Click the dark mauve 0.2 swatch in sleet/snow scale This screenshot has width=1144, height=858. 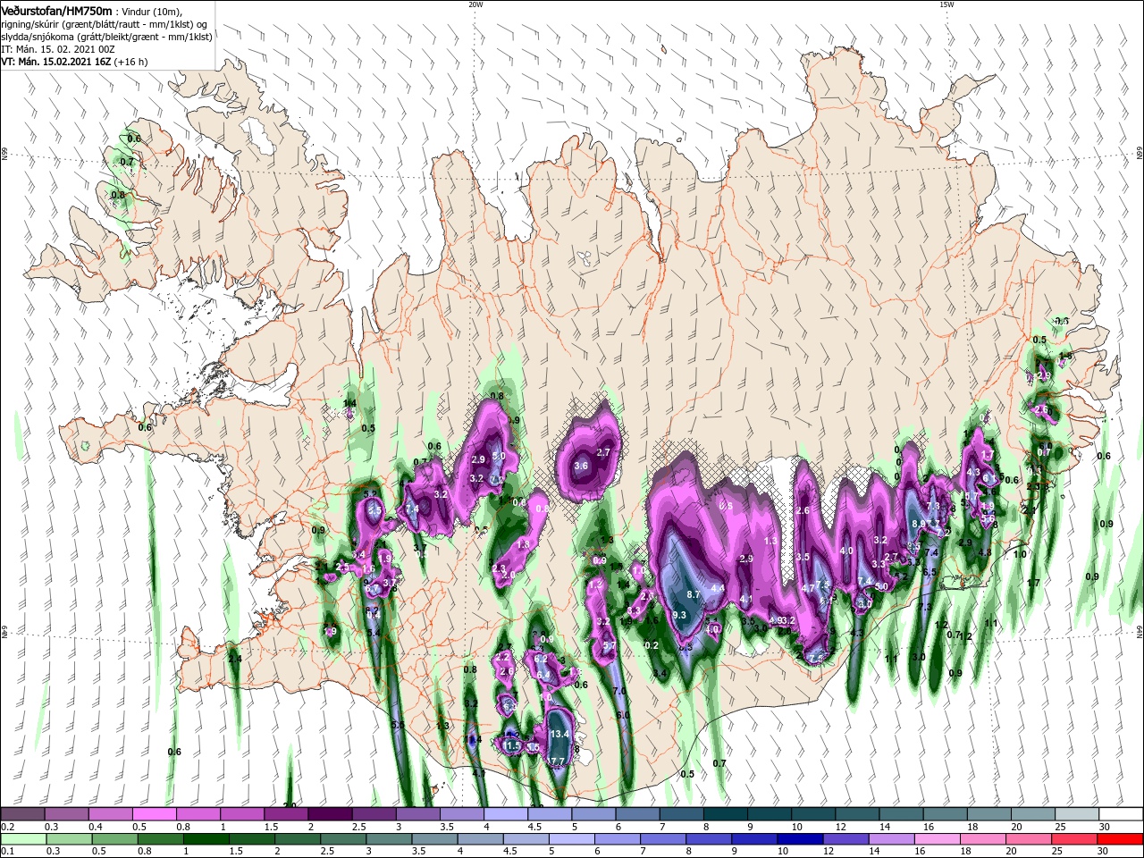click(x=22, y=814)
